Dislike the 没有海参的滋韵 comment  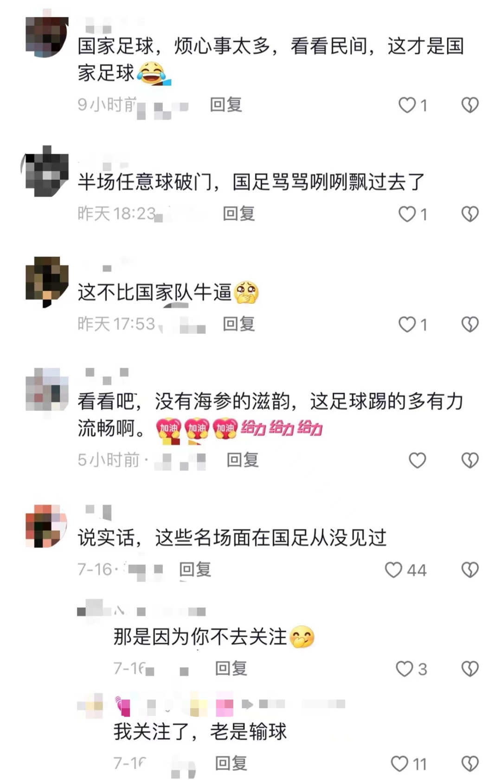[x=470, y=460]
